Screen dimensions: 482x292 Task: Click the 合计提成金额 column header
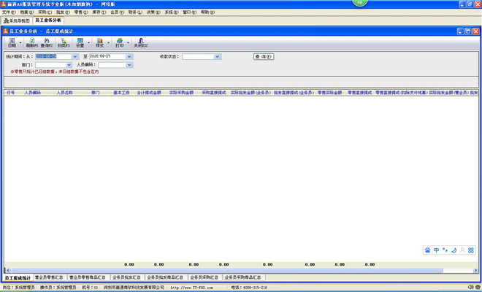coord(149,93)
